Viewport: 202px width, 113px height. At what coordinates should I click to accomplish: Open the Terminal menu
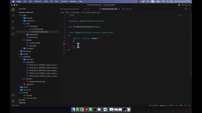click(x=64, y=2)
